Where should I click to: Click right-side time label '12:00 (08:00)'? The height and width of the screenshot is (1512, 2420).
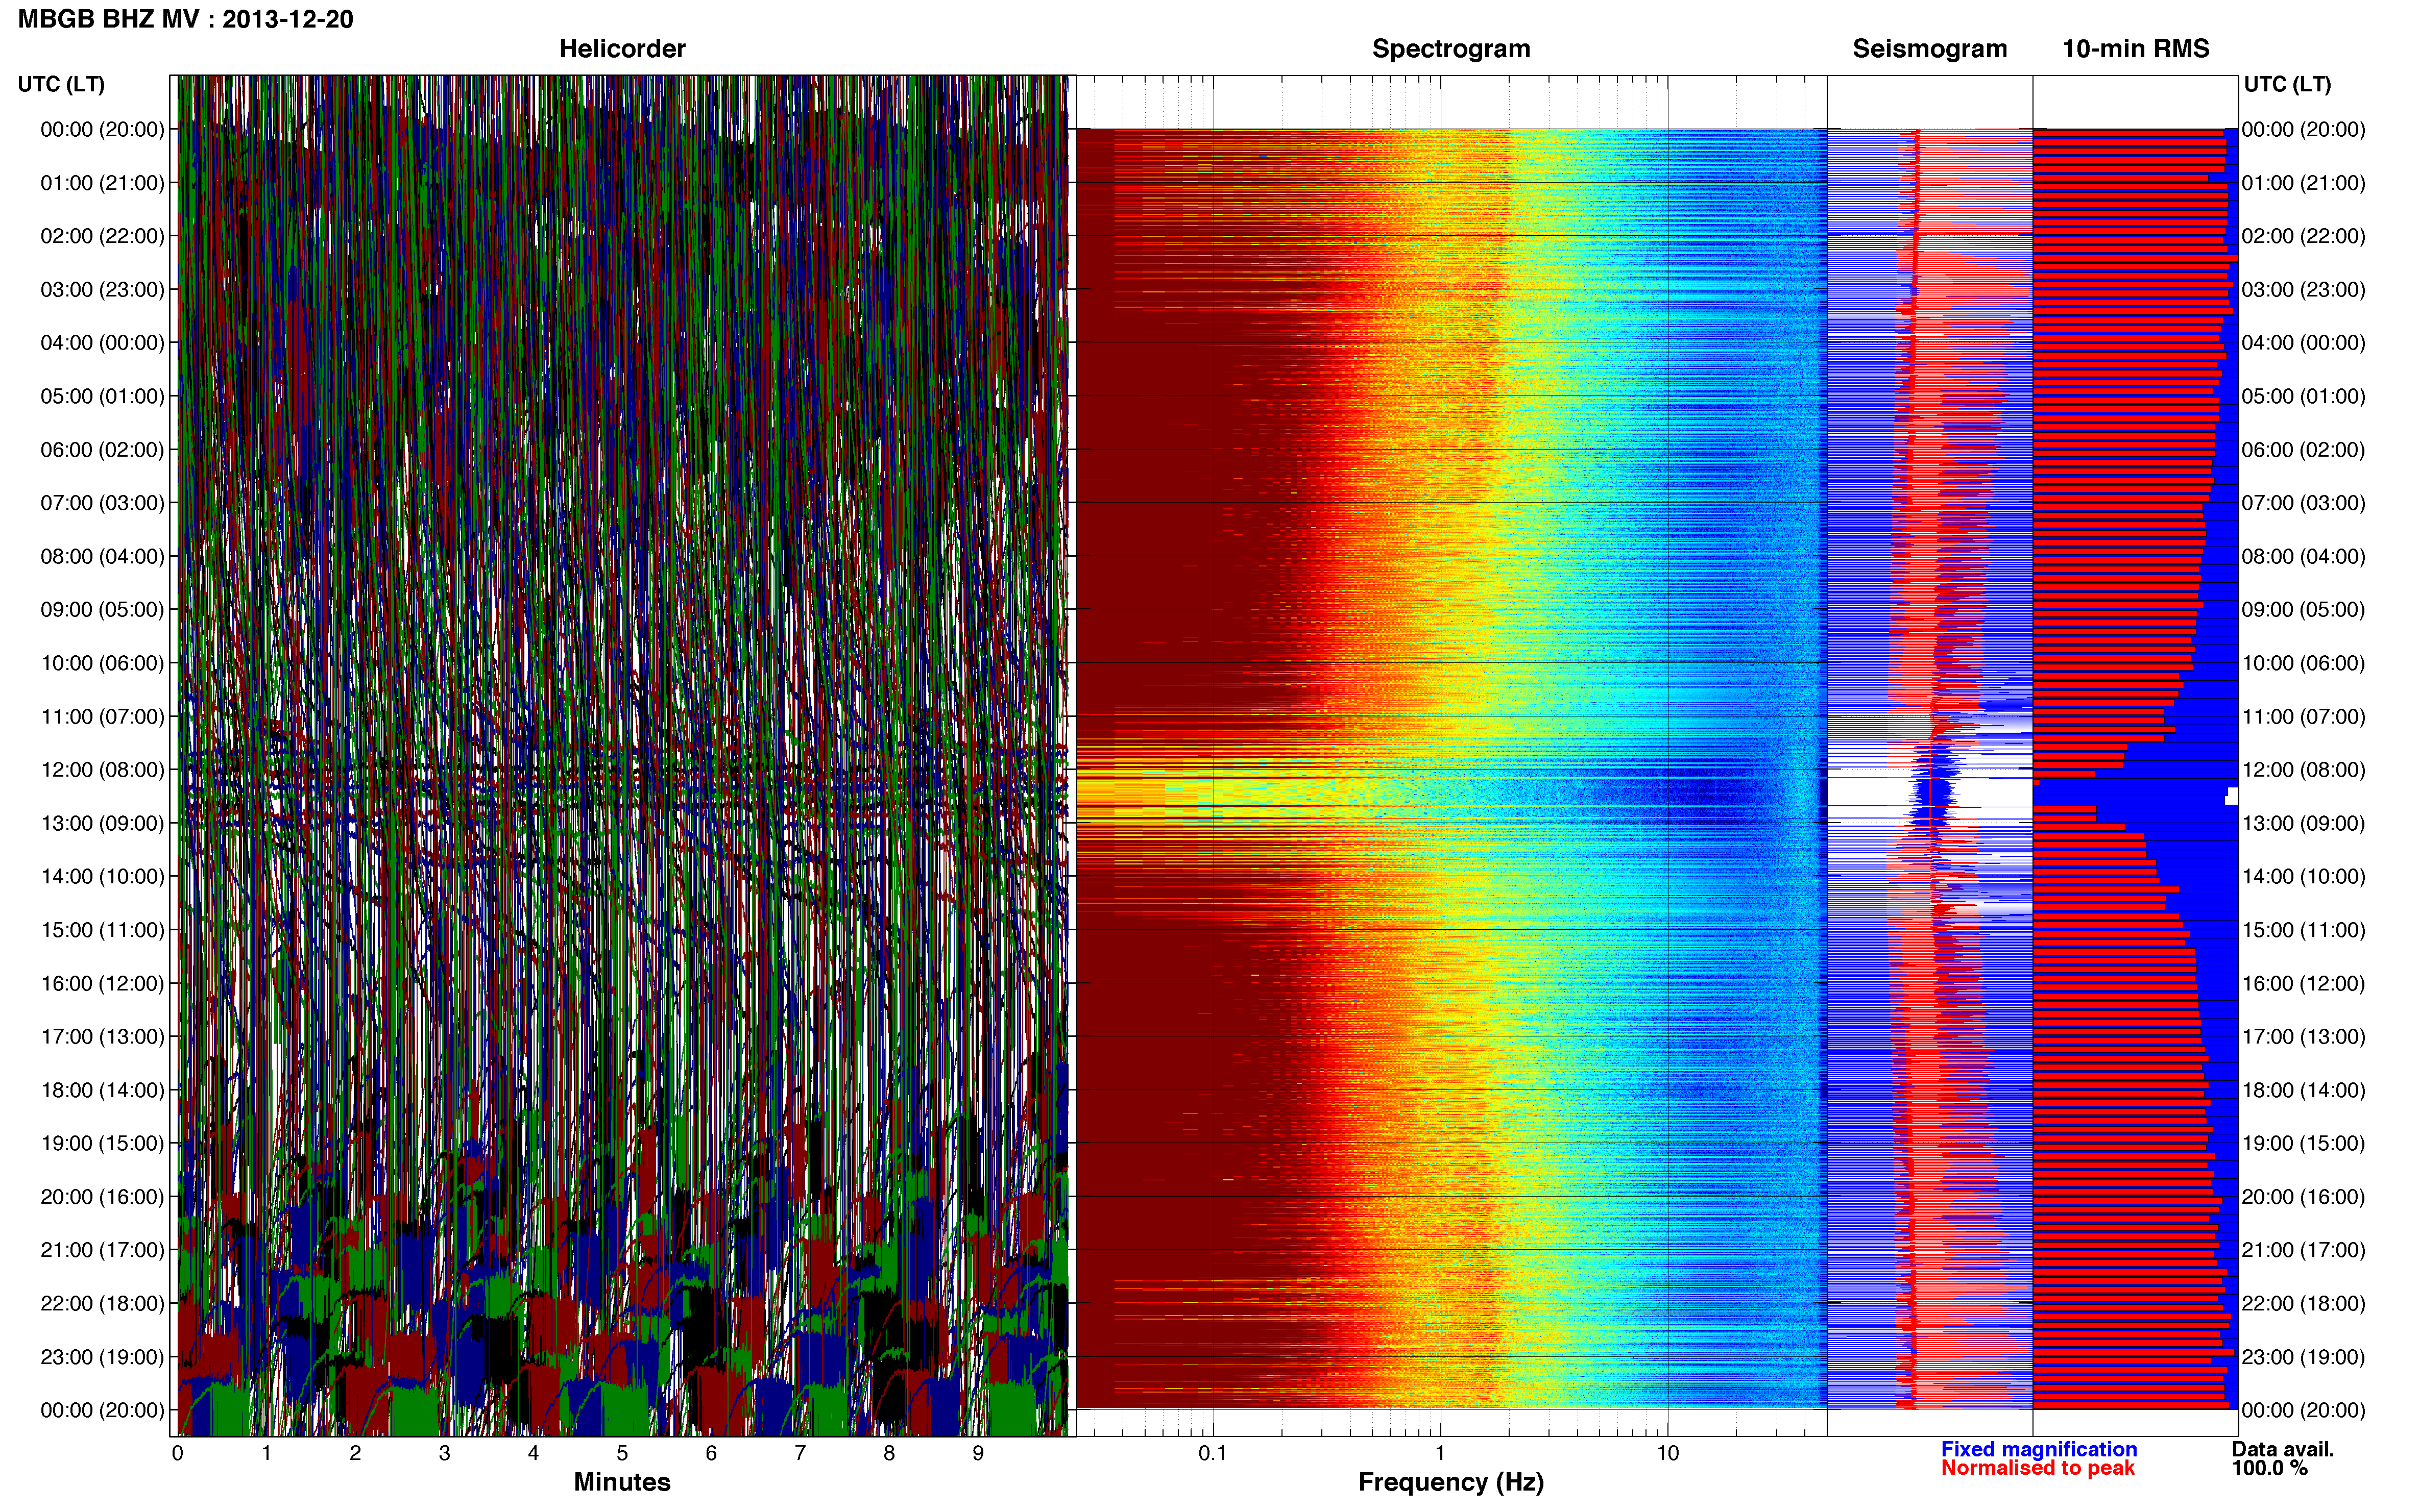pos(2303,770)
